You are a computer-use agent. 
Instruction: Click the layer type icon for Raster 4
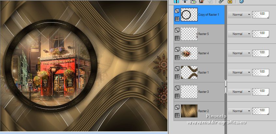pos(177,49)
